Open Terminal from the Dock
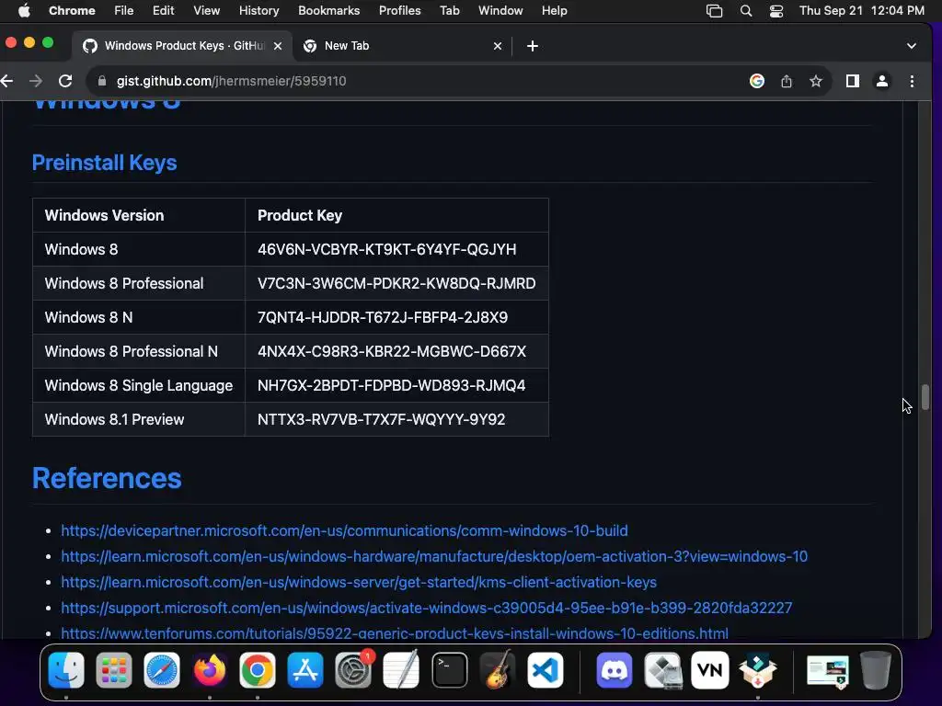The height and width of the screenshot is (706, 942). [x=449, y=670]
